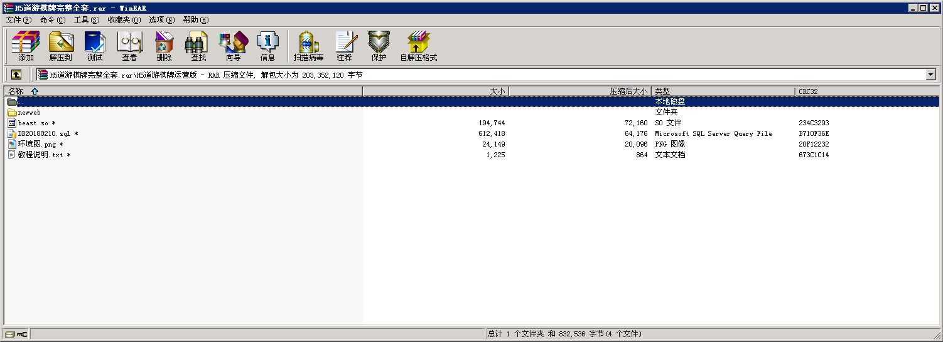The height and width of the screenshot is (342, 943).
Task: Open the 查找 (Find) binoculars icon
Action: pos(198,46)
